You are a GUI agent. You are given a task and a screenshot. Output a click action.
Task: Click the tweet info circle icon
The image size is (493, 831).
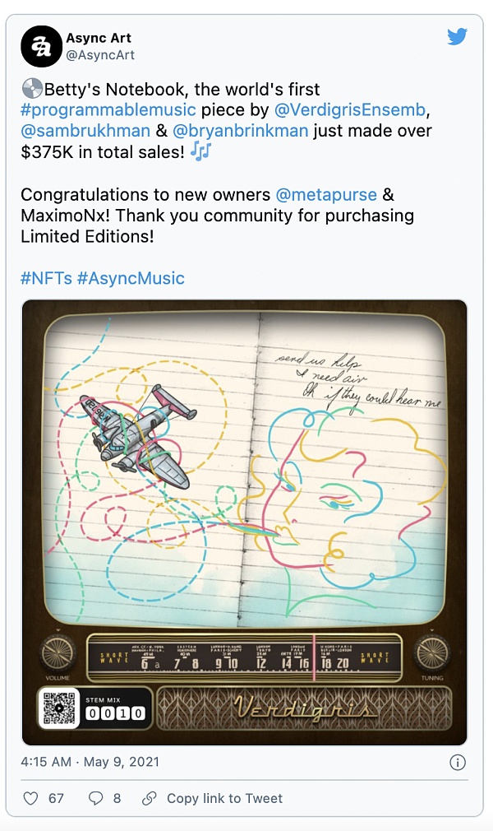[458, 762]
